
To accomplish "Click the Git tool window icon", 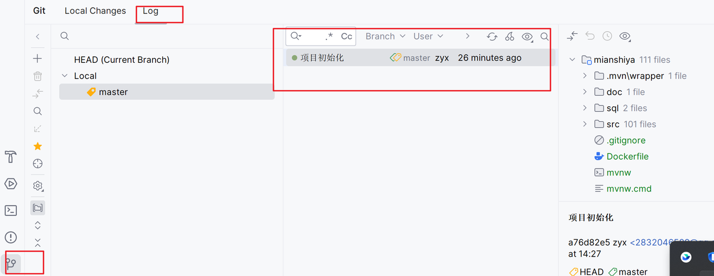I will pos(11,263).
